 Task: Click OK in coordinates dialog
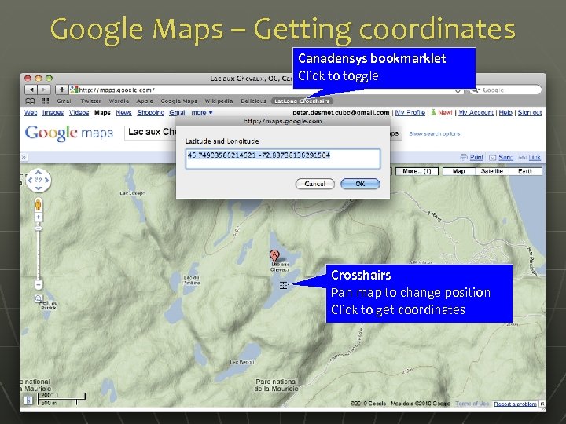(x=360, y=184)
